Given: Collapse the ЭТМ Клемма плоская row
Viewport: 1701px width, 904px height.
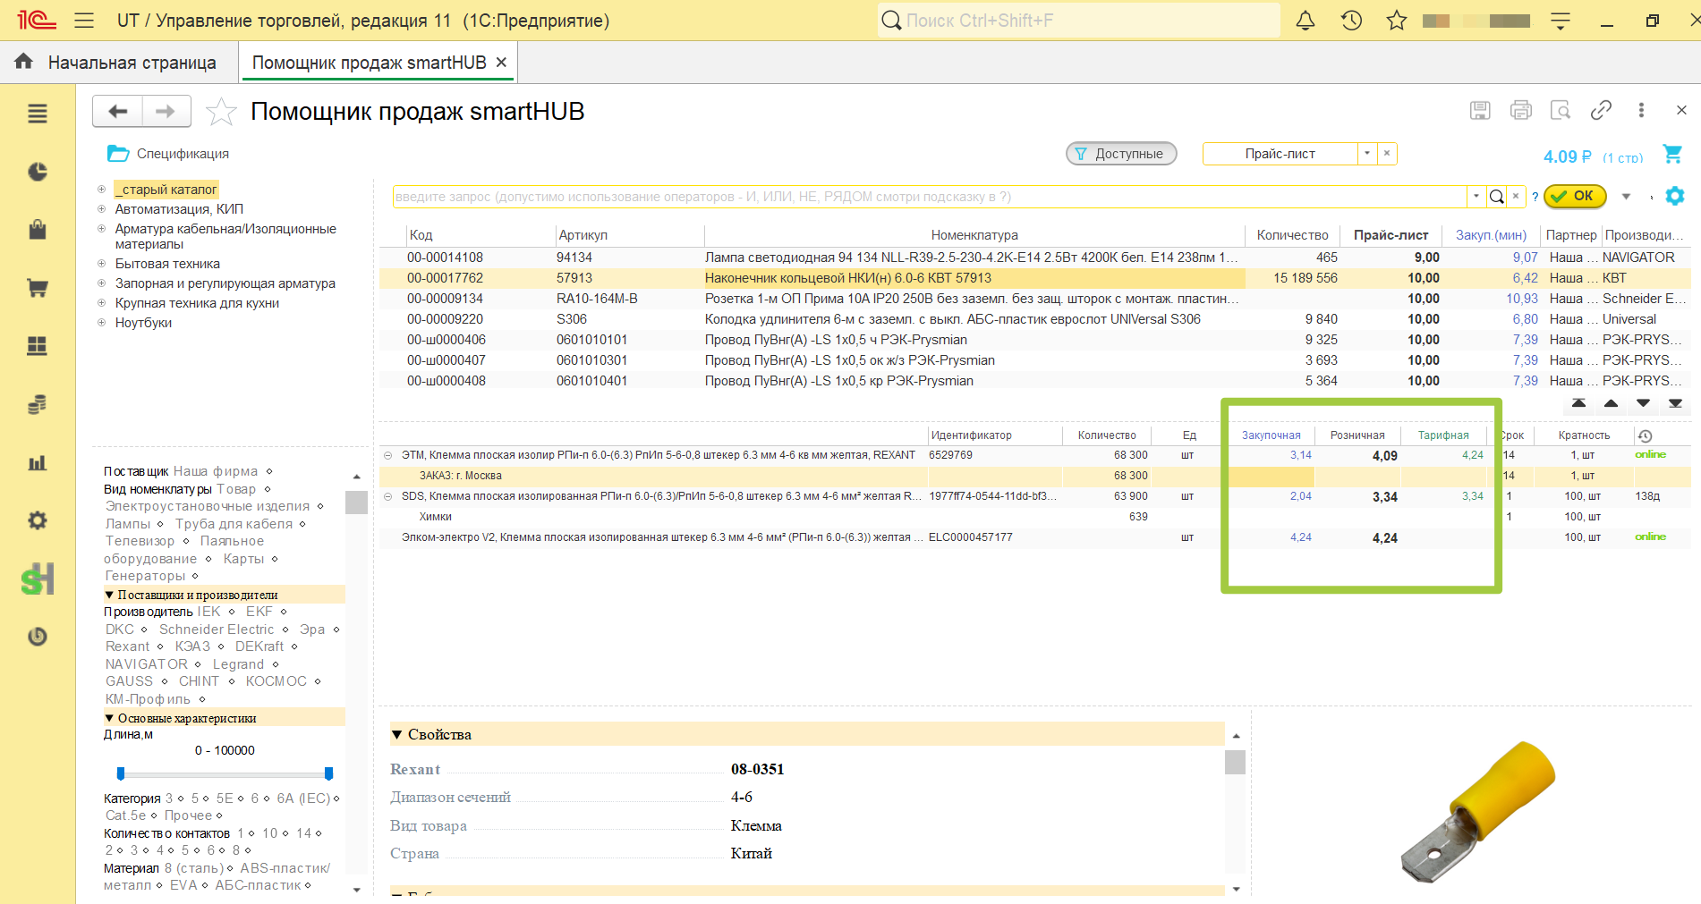Looking at the screenshot, I should pos(387,455).
